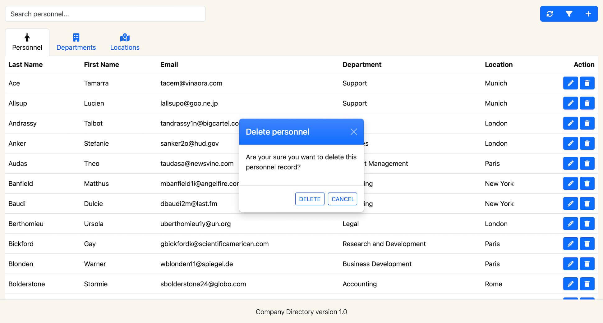Click the trash icon for Warner Blonden
Image resolution: width=603 pixels, height=323 pixels.
click(587, 264)
